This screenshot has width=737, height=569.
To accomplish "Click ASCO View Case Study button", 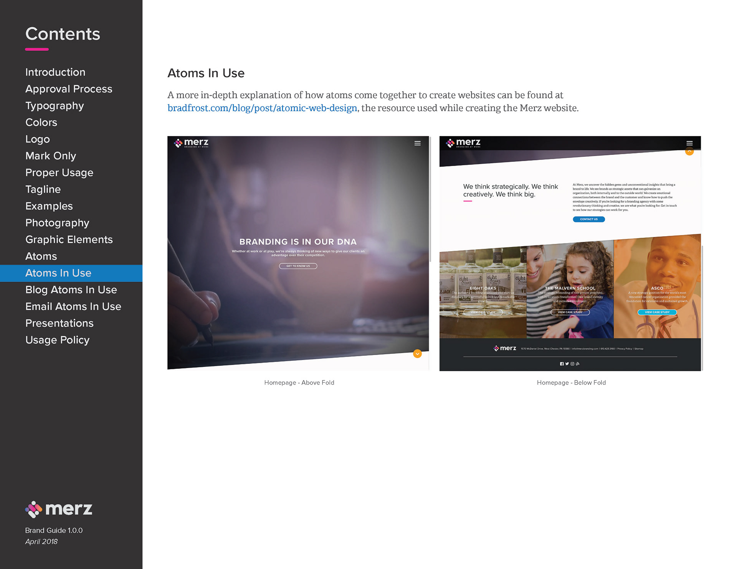I will [x=657, y=312].
